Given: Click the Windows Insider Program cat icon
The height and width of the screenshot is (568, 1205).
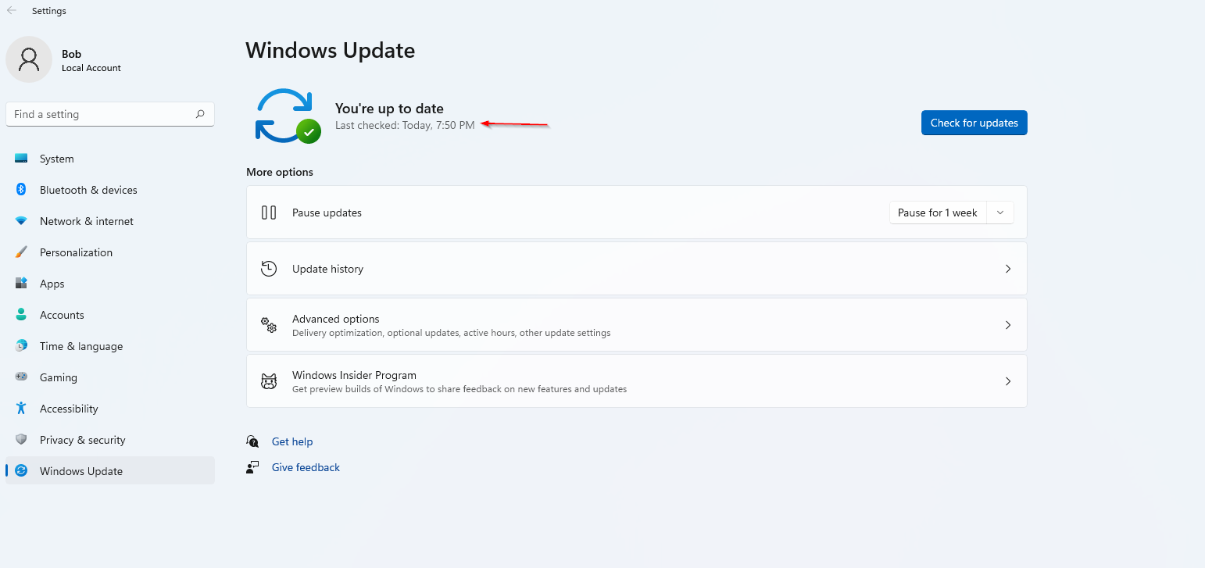Looking at the screenshot, I should click(269, 381).
